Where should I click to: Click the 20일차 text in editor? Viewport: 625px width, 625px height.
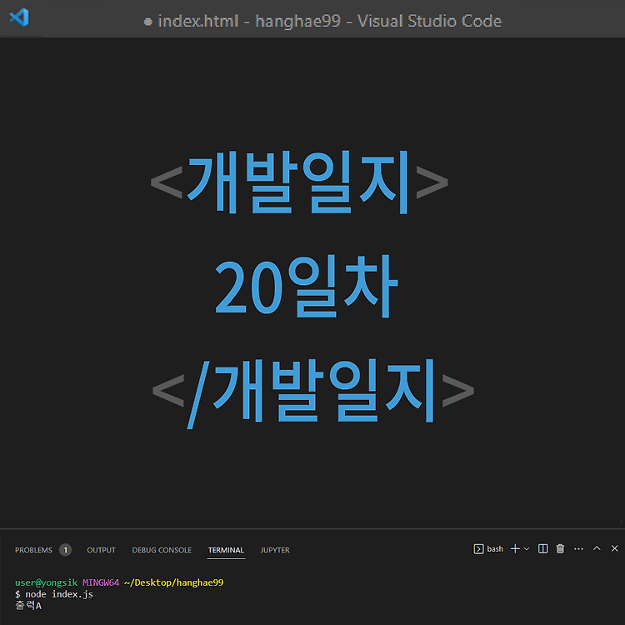coord(306,286)
